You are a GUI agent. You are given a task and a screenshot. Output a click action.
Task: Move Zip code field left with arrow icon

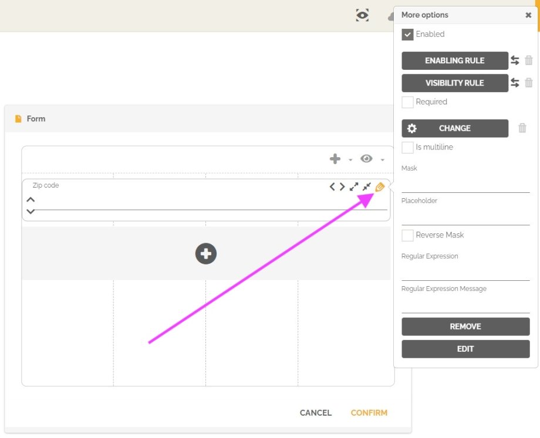pyautogui.click(x=332, y=186)
